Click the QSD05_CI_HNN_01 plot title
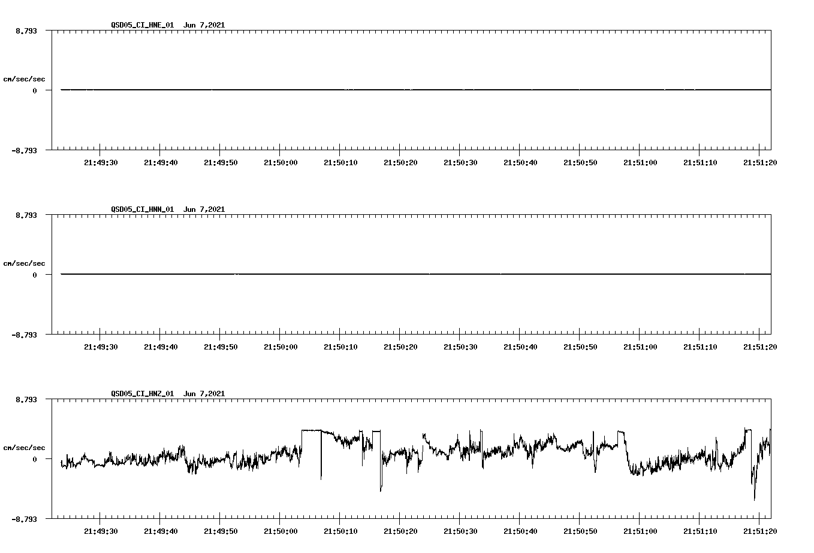Screen dimensions: 814x553 point(168,209)
